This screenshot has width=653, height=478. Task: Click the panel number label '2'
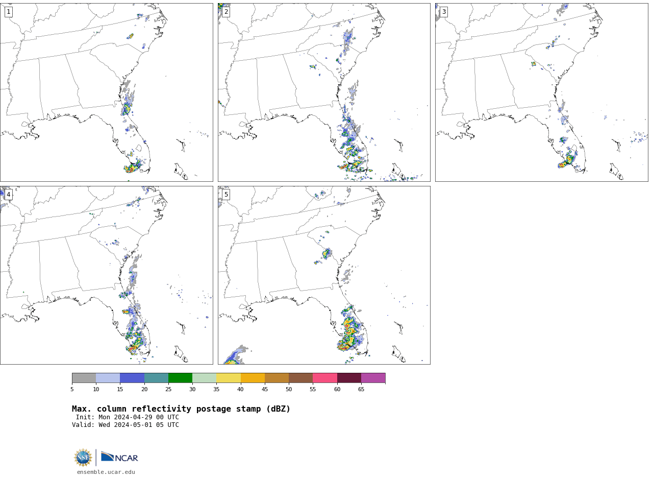pos(226,12)
